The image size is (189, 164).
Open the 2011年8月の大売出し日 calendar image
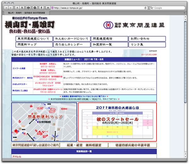pos(117,122)
